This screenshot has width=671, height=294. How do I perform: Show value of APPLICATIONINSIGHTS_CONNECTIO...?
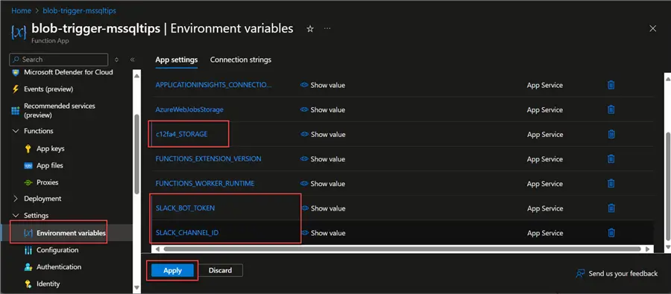click(323, 85)
